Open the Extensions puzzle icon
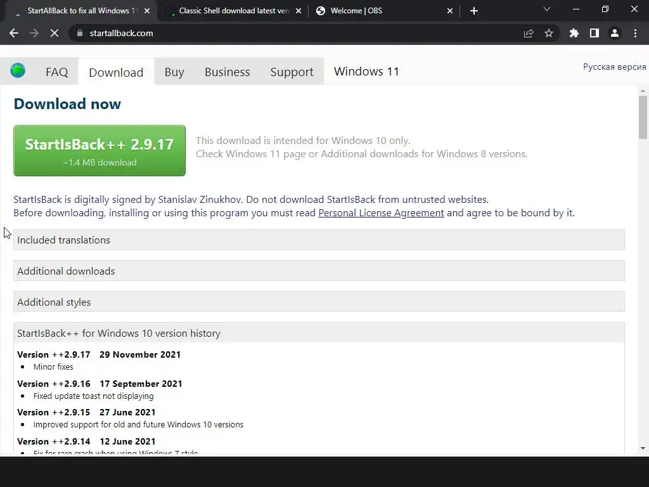 point(574,33)
